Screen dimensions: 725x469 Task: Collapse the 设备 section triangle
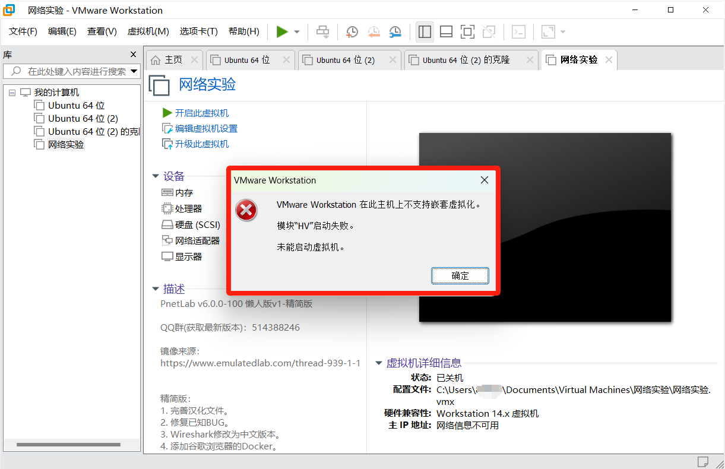coord(156,176)
